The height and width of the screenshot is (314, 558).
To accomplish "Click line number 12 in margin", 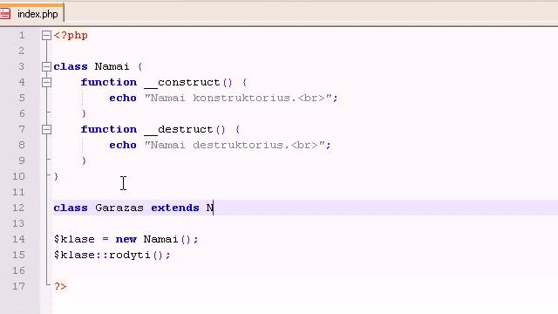I will (x=18, y=208).
